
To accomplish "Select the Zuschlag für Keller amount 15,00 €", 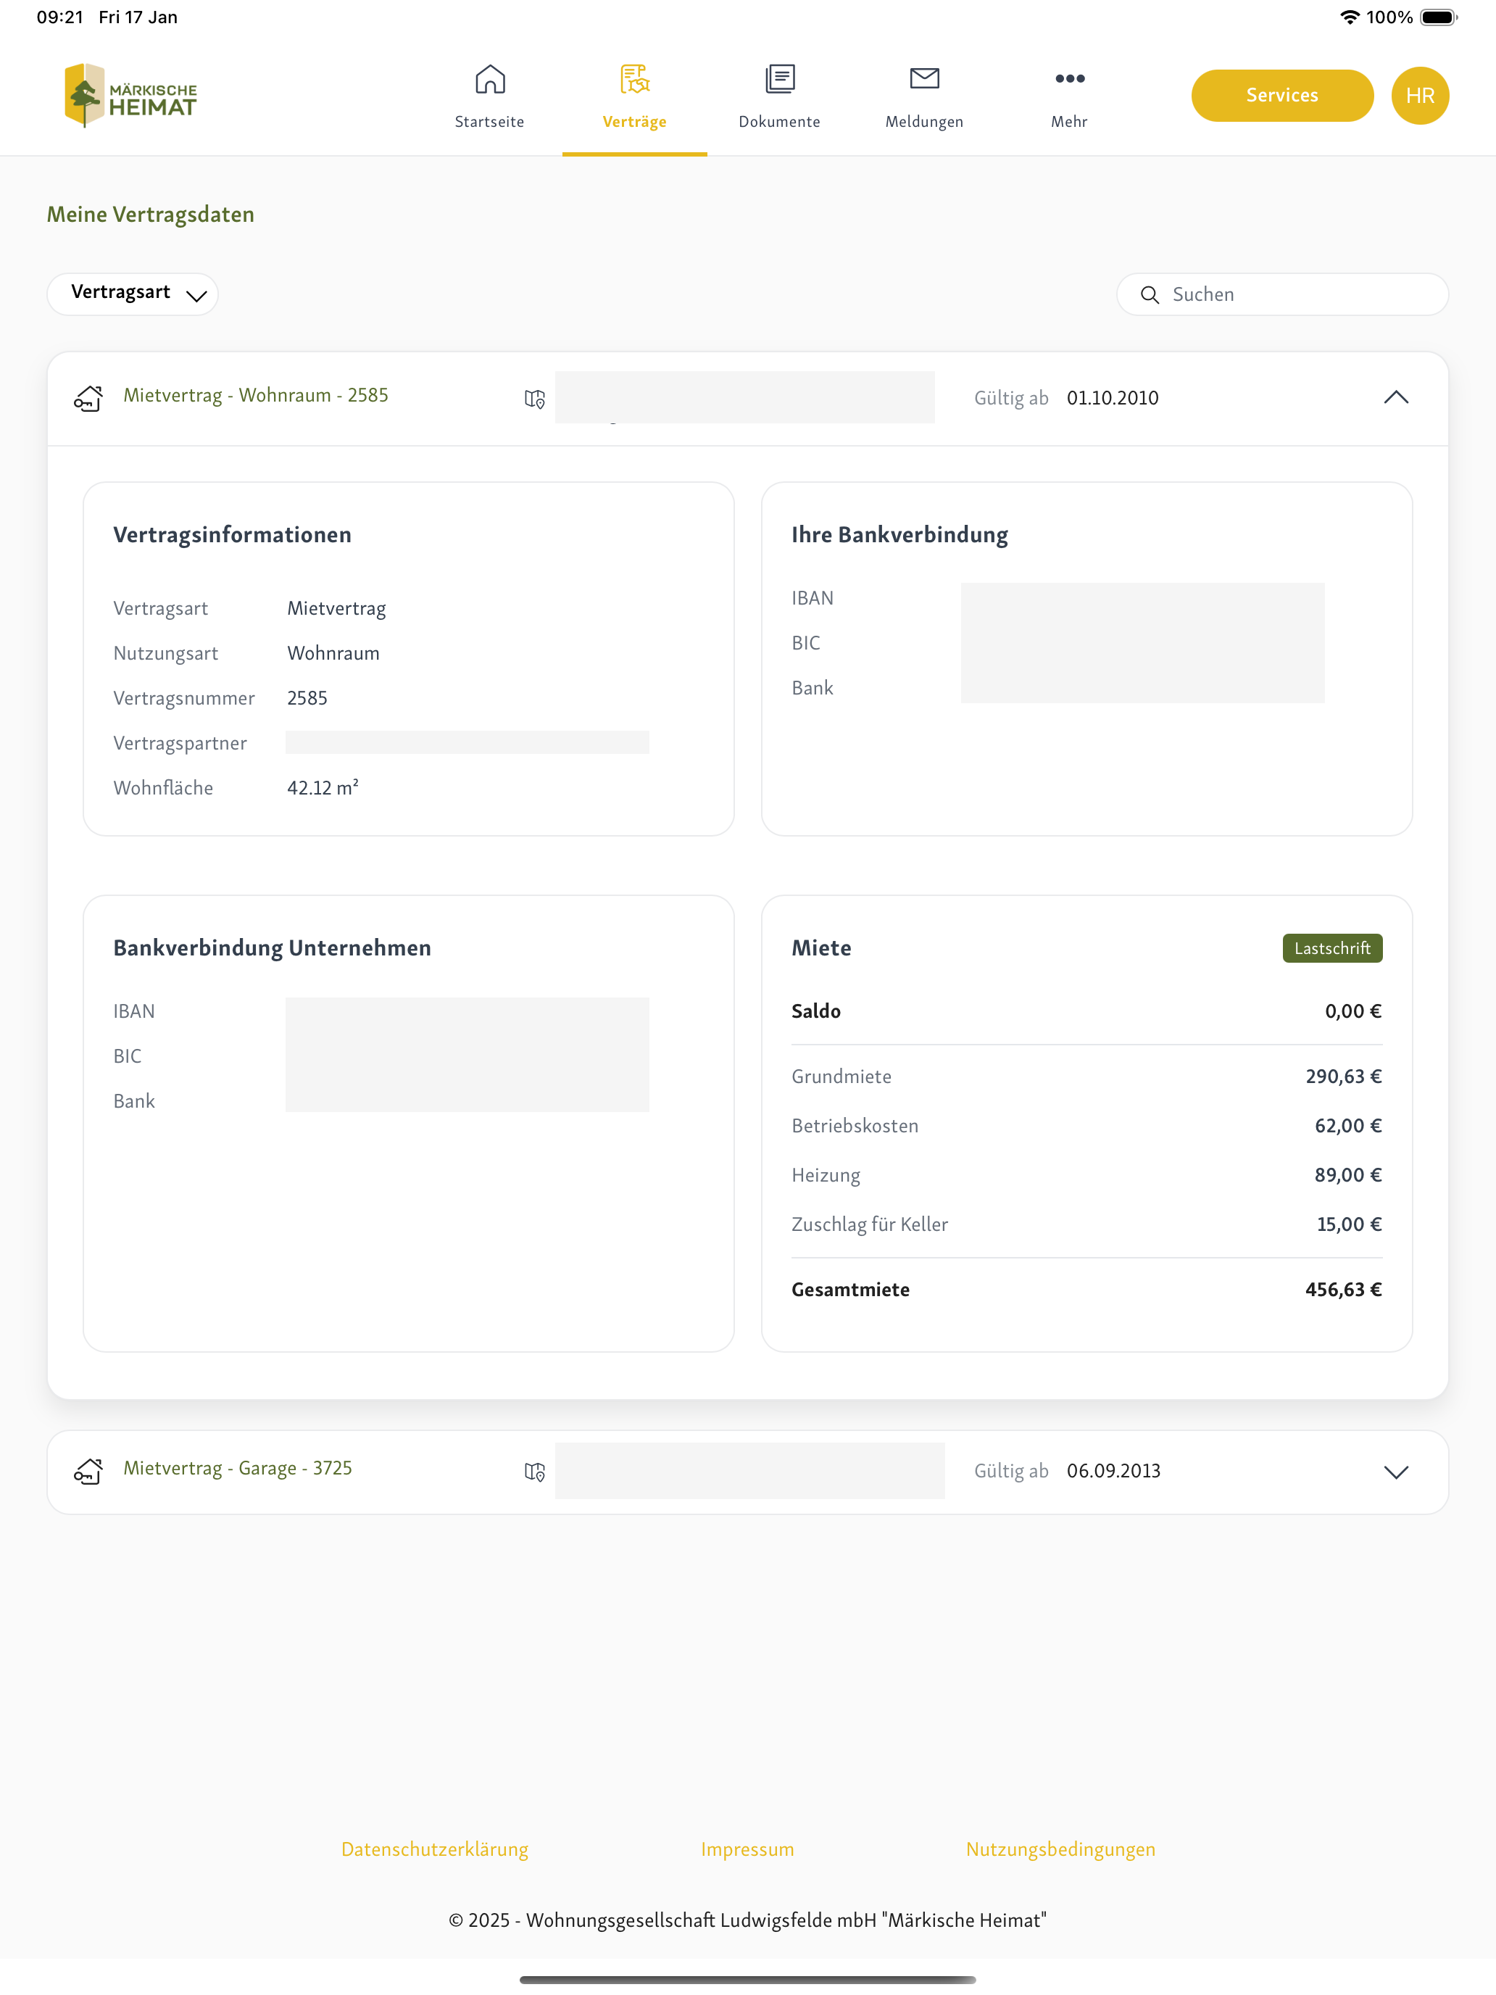I will 1349,1224.
